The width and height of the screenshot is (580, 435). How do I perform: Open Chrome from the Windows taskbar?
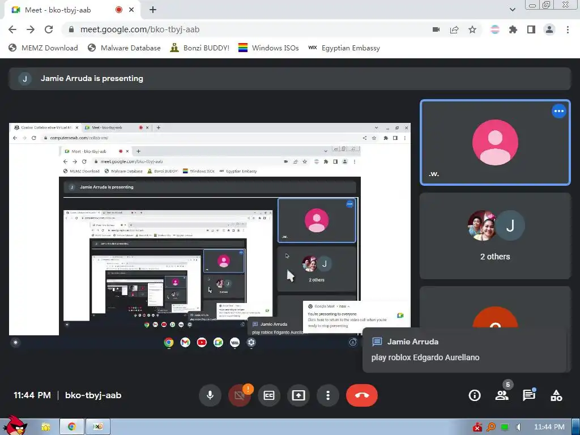(72, 427)
